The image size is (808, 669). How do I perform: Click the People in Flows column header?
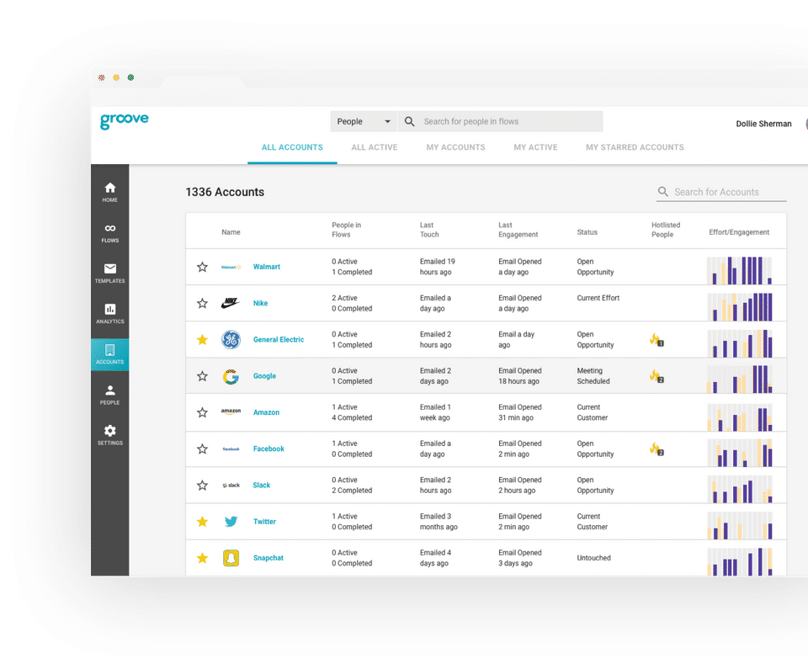point(346,230)
